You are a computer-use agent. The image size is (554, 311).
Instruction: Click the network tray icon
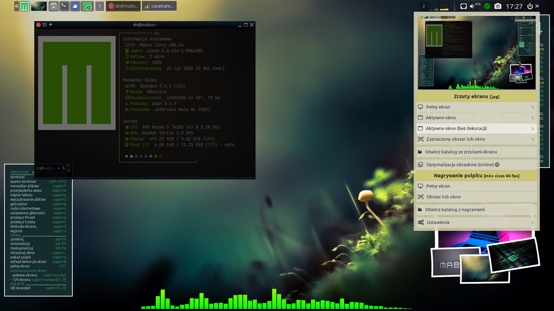[463, 6]
